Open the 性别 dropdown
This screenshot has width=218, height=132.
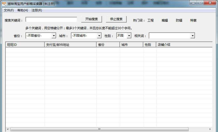[124, 36]
